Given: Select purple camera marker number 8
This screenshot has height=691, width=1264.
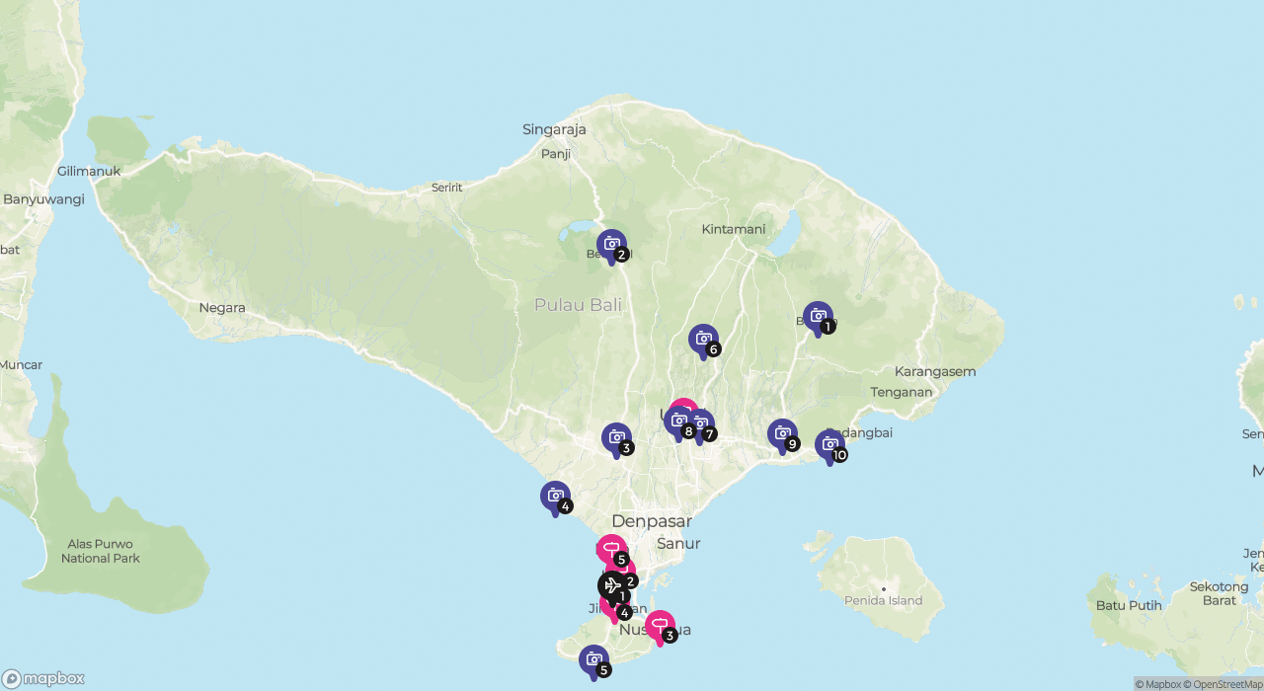Looking at the screenshot, I should [x=677, y=422].
